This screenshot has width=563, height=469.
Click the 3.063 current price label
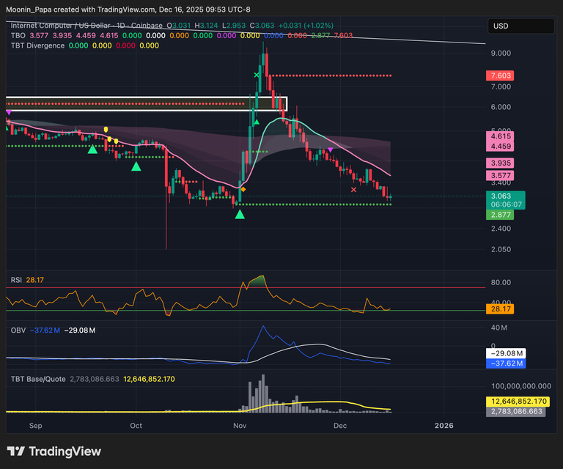[502, 196]
